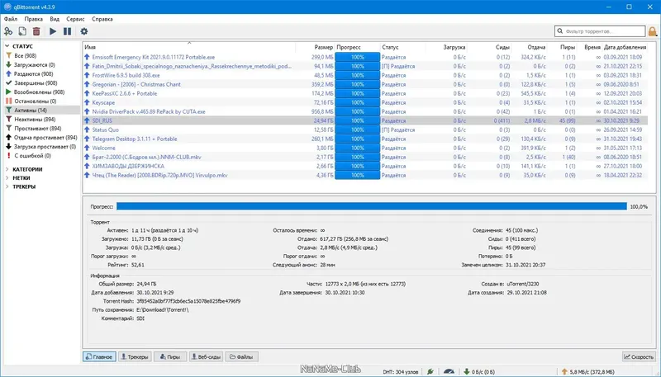This screenshot has height=377, width=661.
Task: Select the Все (908) status filter
Action: (x=27, y=55)
